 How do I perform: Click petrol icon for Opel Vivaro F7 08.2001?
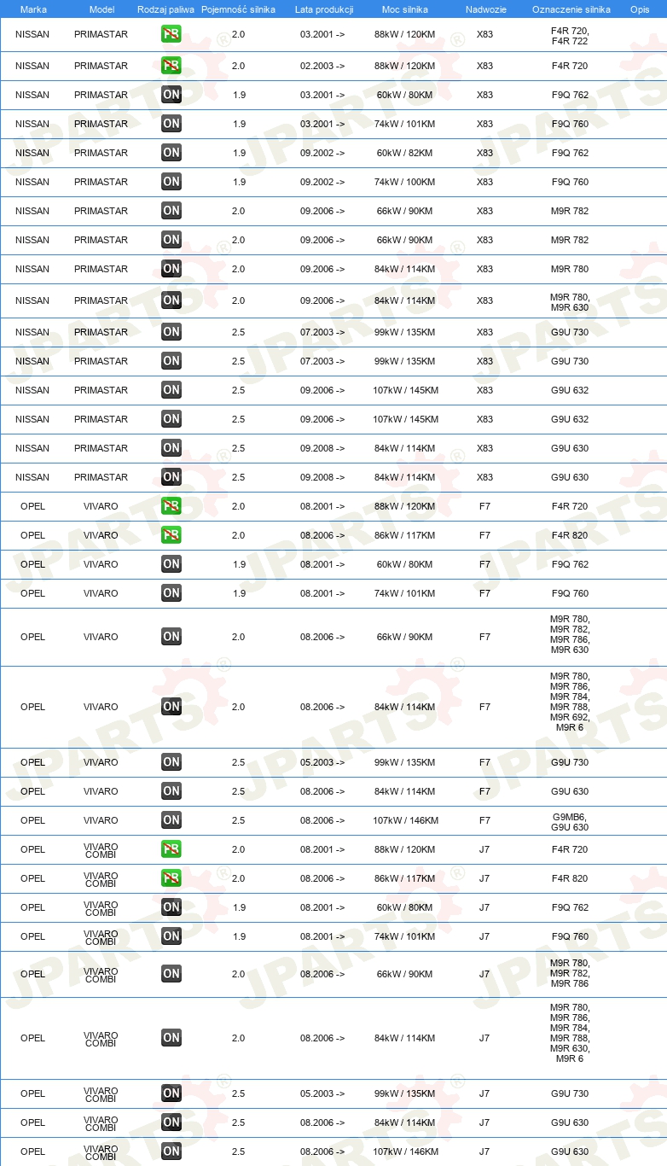(171, 506)
